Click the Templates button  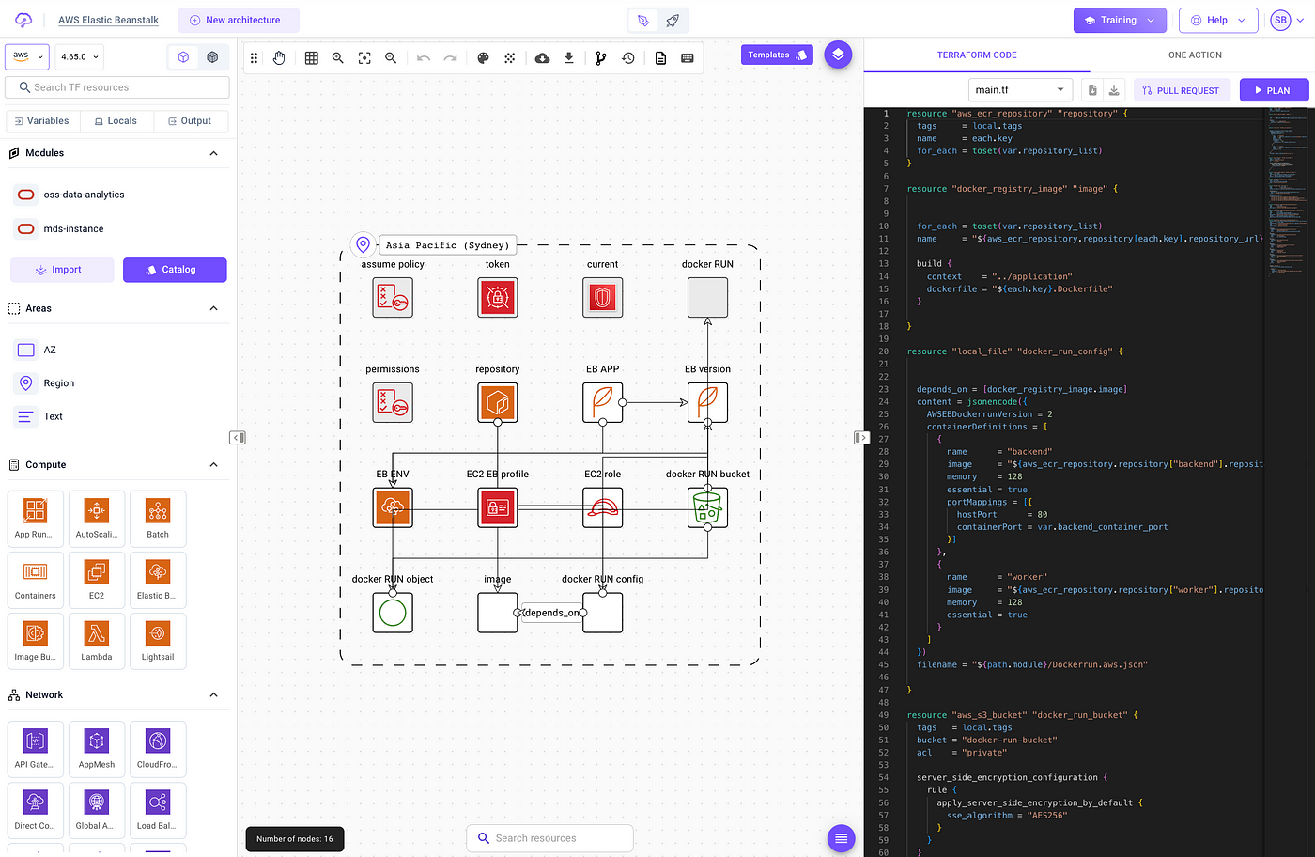tap(777, 55)
